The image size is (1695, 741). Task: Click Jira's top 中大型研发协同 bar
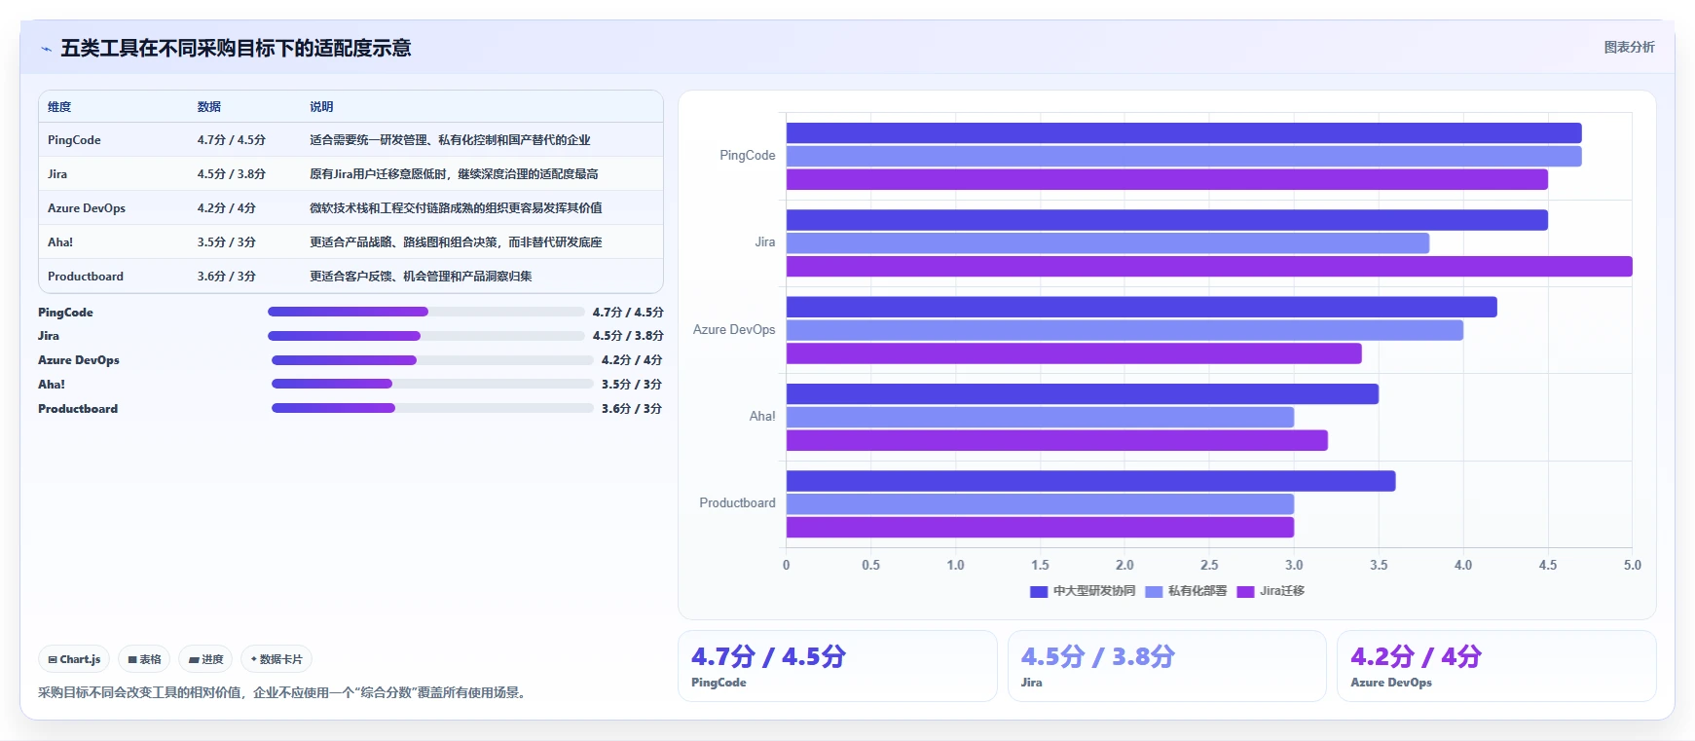pos(1167,220)
